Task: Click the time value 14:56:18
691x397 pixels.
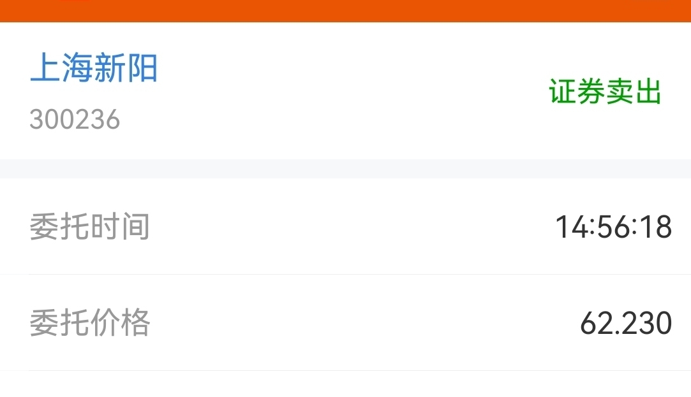Action: [613, 227]
